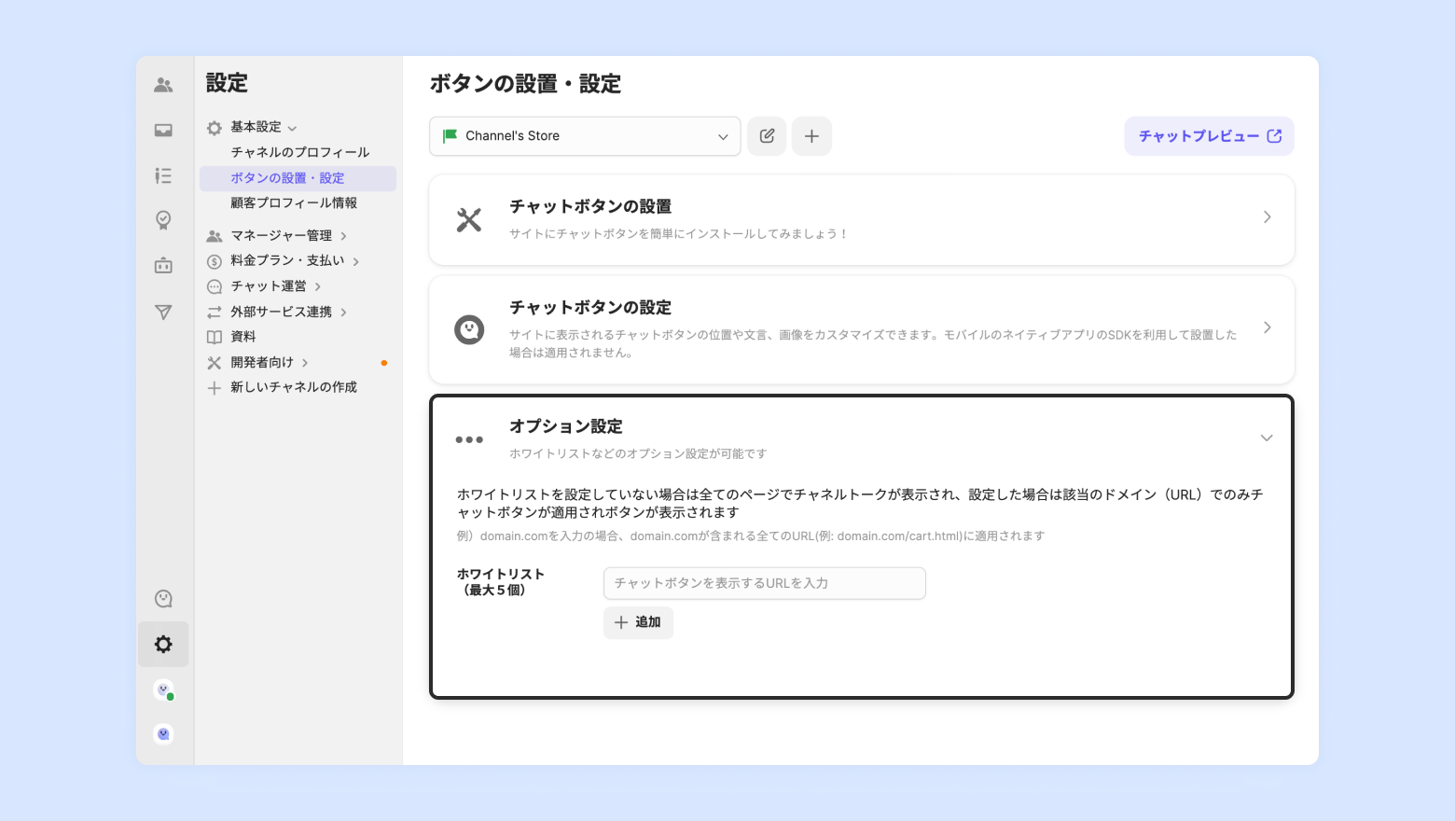Viewport: 1455px width, 821px height.
Task: Expand the マネージャー管理 section
Action: point(343,236)
